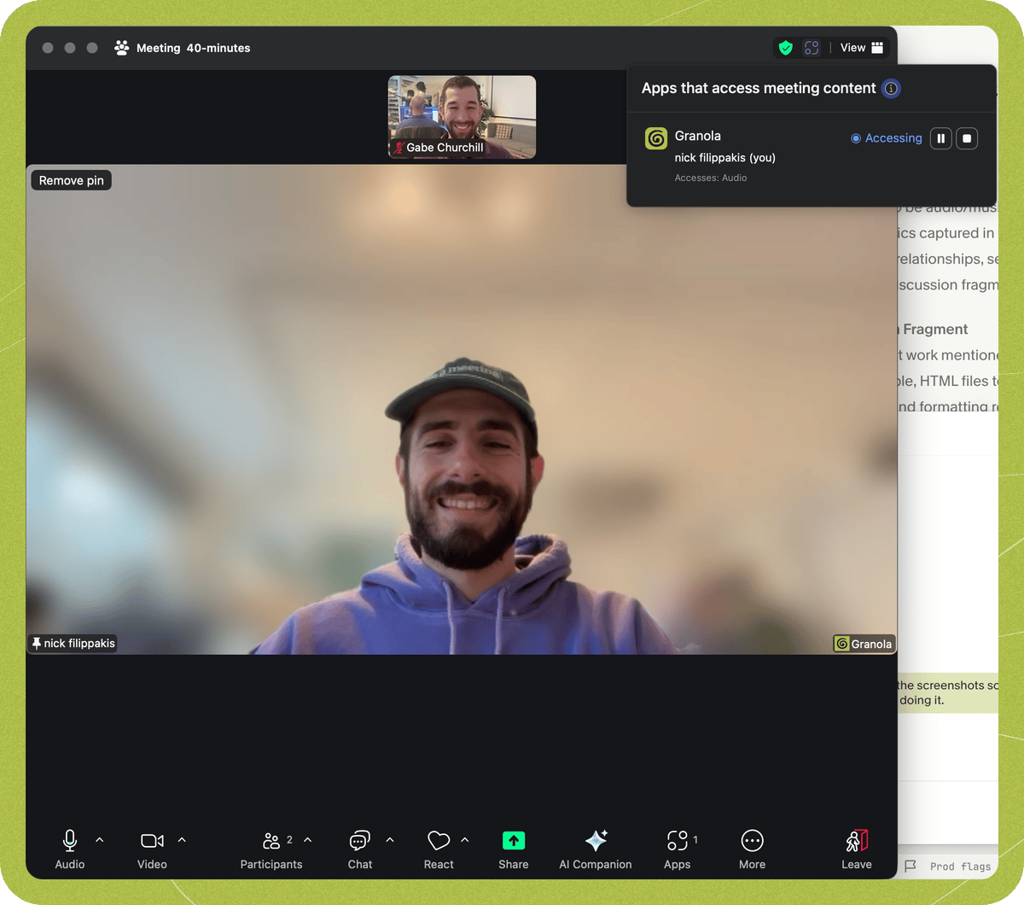Open the View layout menu
Image resolution: width=1024 pixels, height=905 pixels.
[x=862, y=48]
